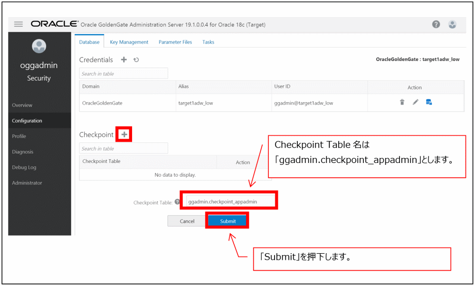Select Configuration in sidebar
Viewport: 475px width, 286px height.
coord(40,121)
